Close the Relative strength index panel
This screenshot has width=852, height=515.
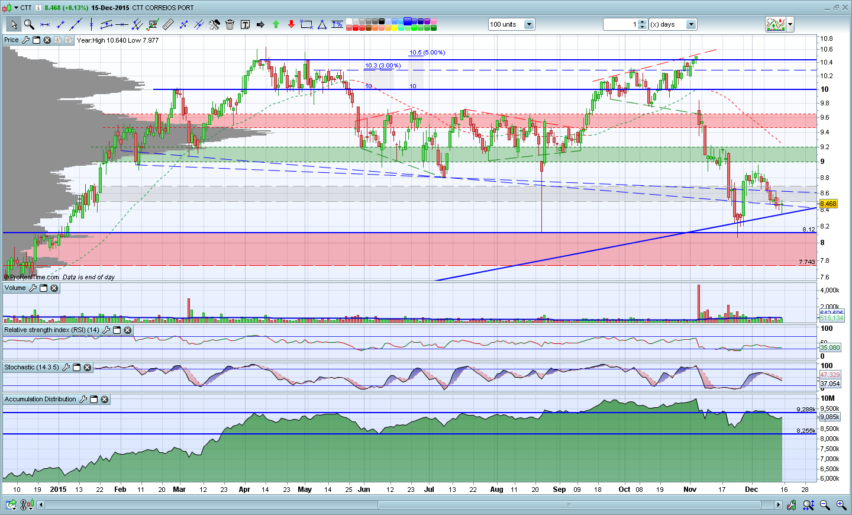pyautogui.click(x=127, y=330)
